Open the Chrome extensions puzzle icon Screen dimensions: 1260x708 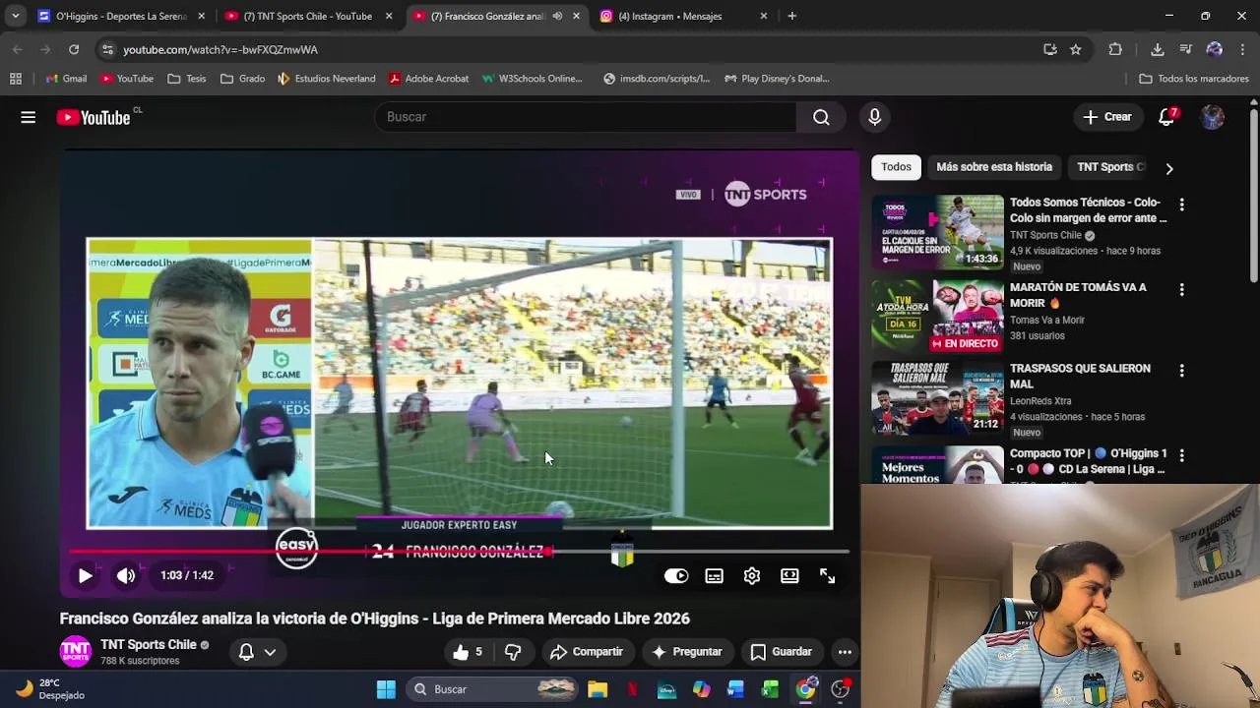click(1115, 49)
